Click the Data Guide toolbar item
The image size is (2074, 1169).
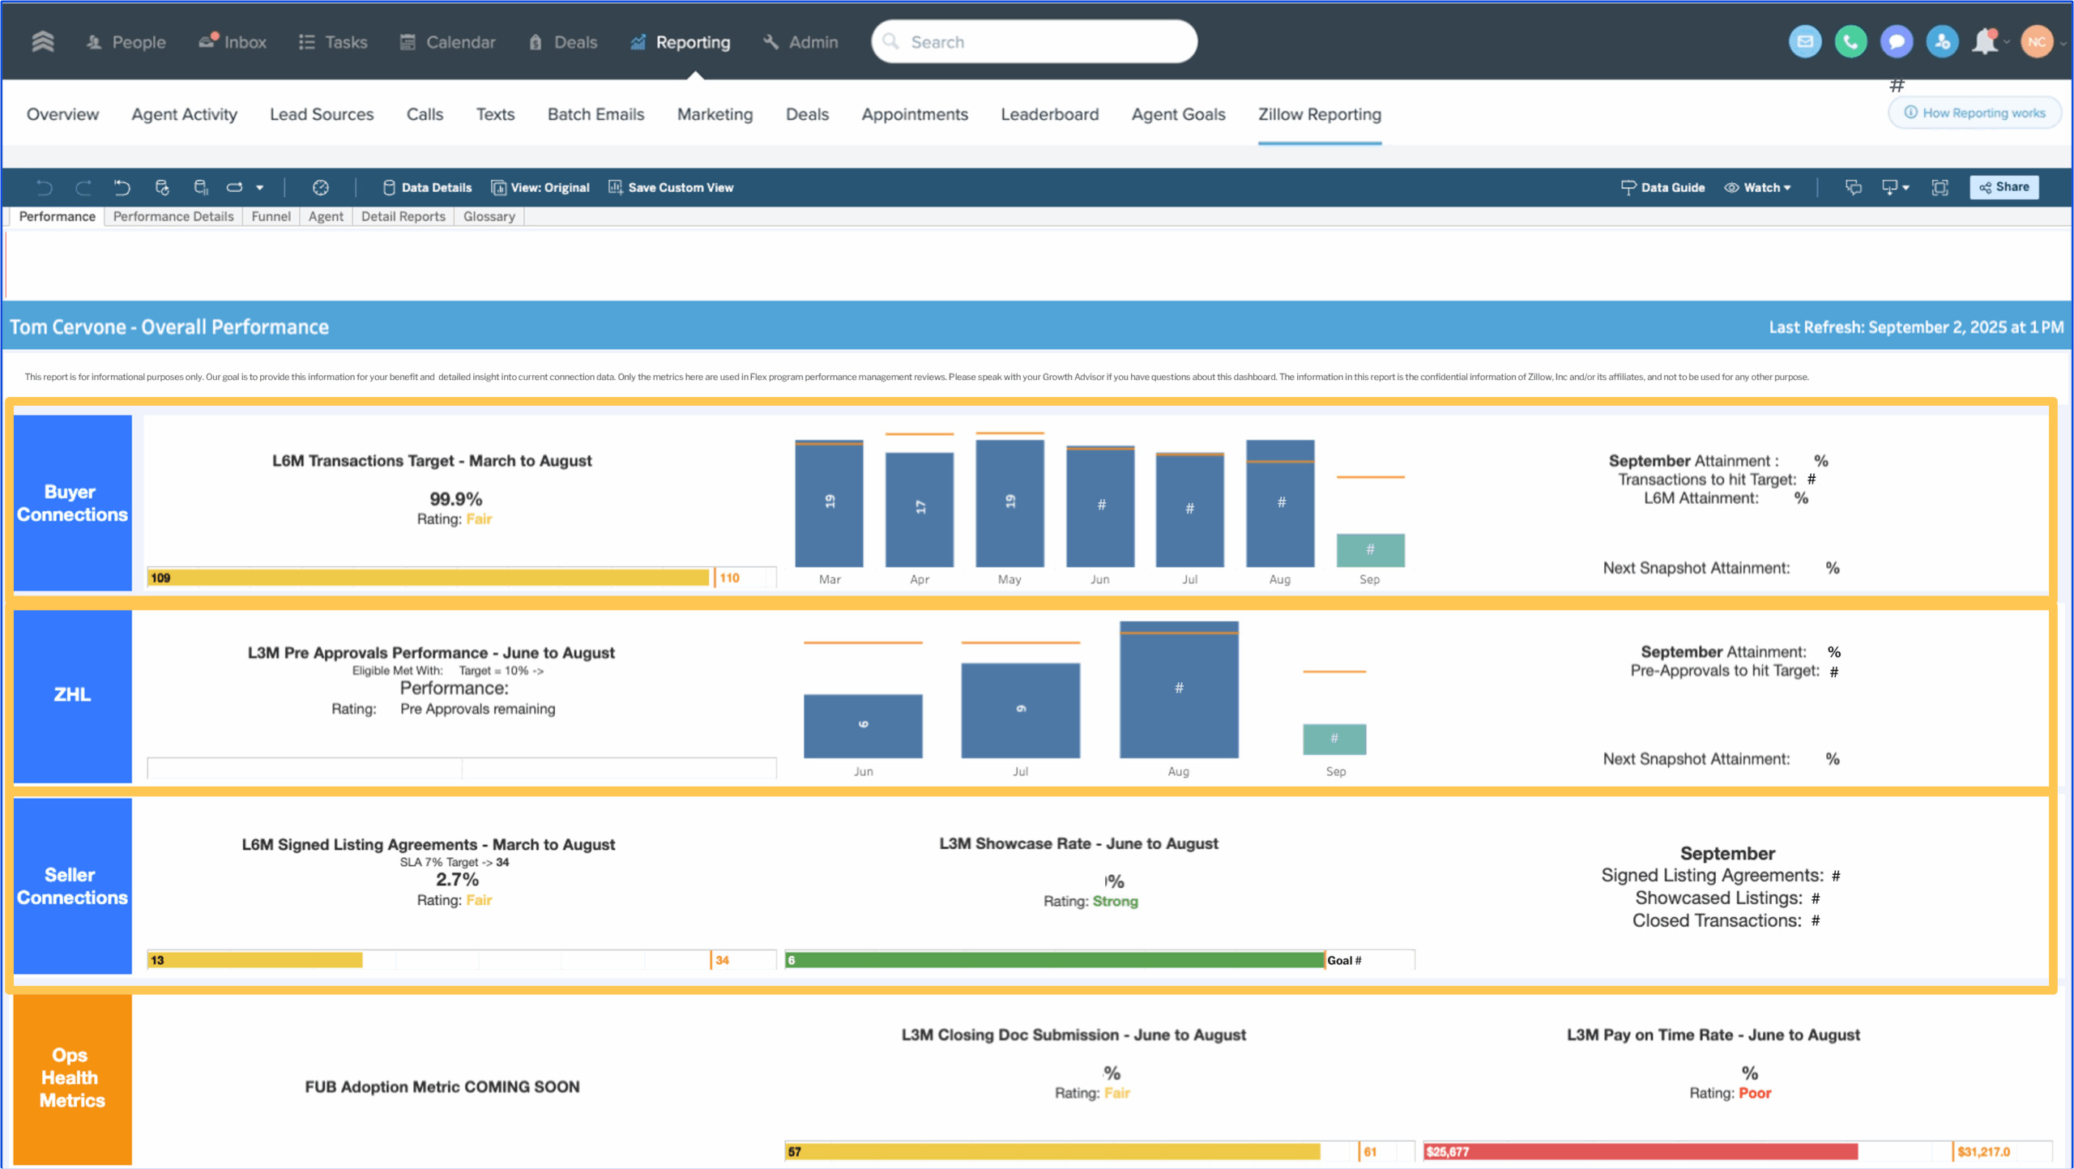point(1662,187)
